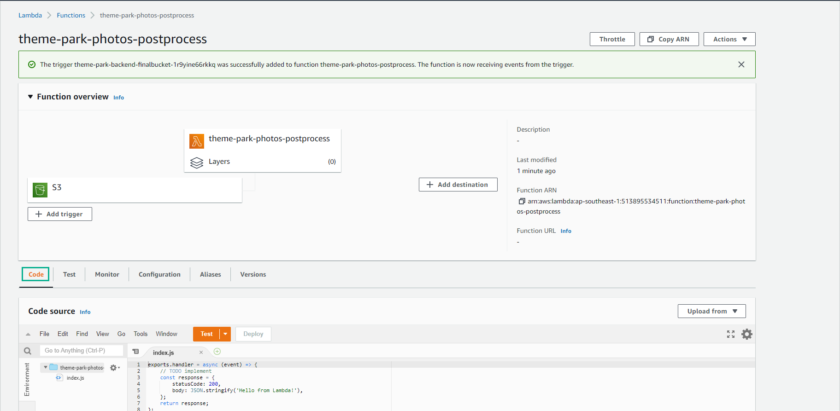Open a new editor tab with plus icon

click(217, 352)
